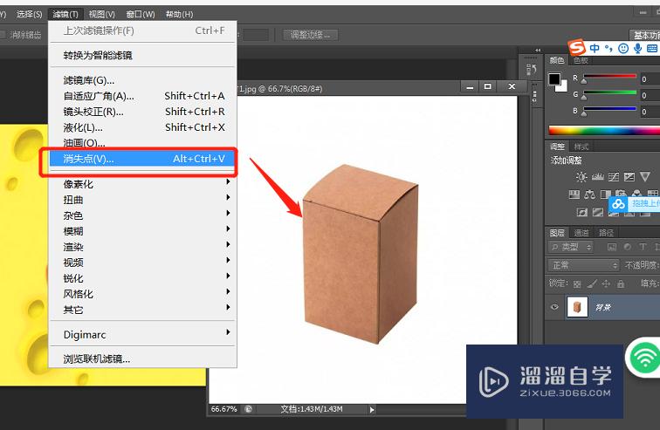Toggle type layer filter T icon
Viewport: 660px width, 430px height.
(x=643, y=247)
